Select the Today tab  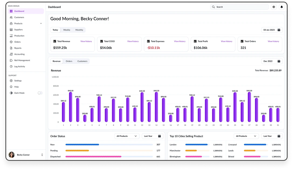point(55,30)
